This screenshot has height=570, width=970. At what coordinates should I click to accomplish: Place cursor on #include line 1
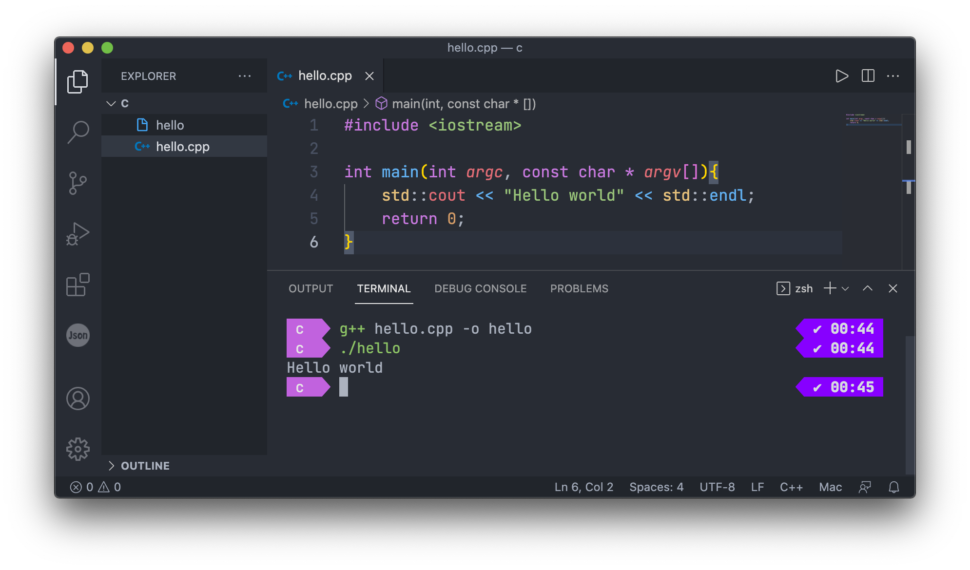[x=433, y=125]
